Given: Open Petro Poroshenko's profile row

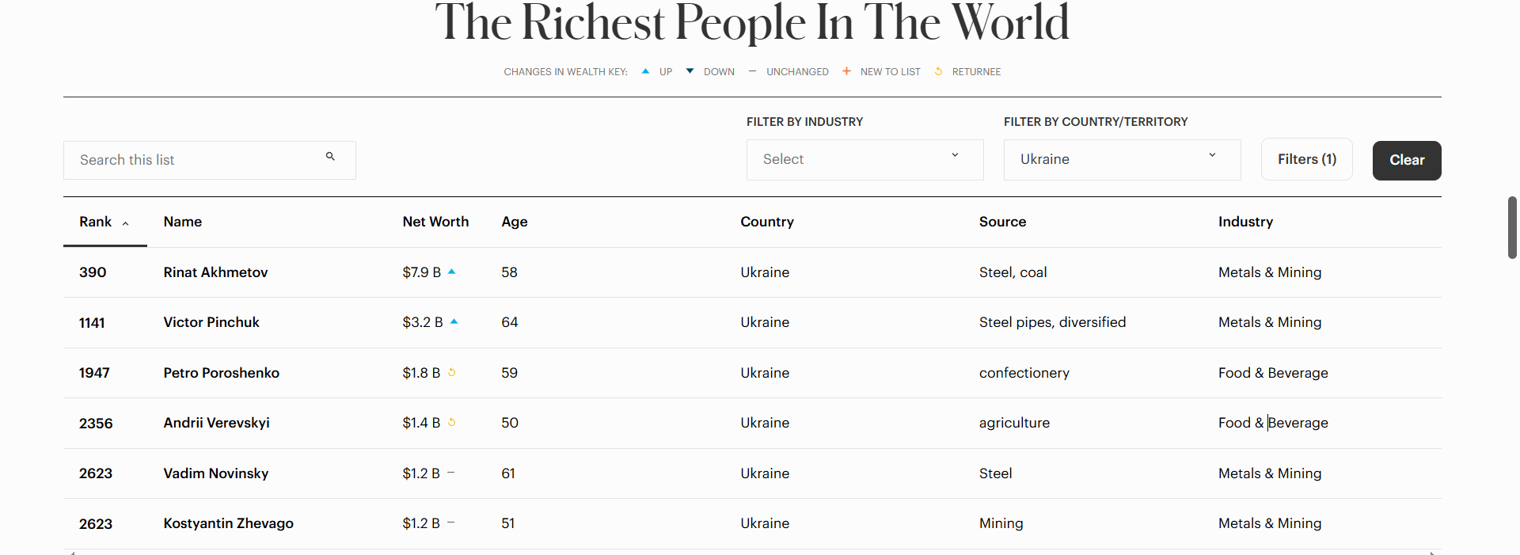Looking at the screenshot, I should pos(752,373).
